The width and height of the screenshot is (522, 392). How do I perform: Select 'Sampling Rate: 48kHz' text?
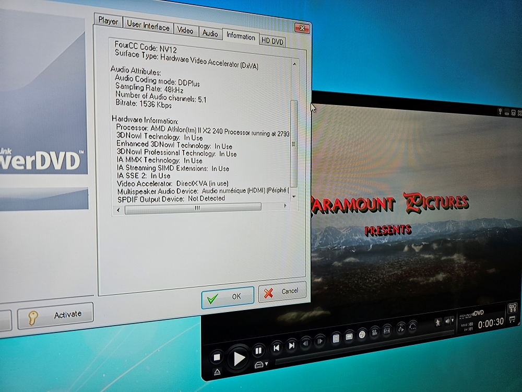coord(149,88)
